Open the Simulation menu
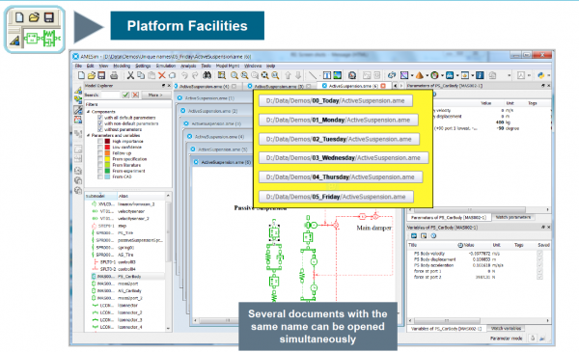Screen dimensions: 579x352 tap(165, 66)
